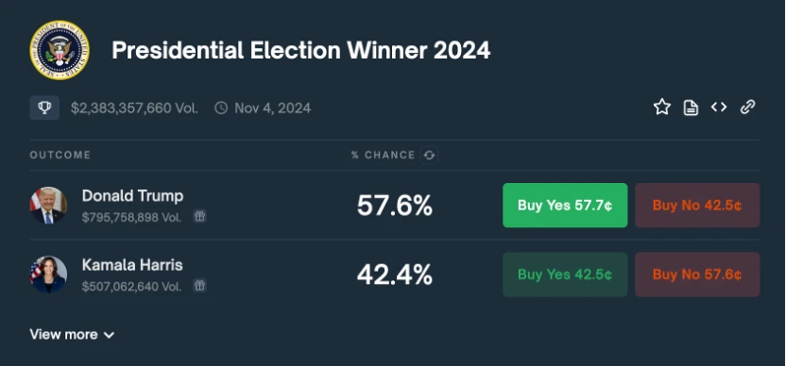Open Kamala Harris's profile thumbnail
The height and width of the screenshot is (366, 786).
pyautogui.click(x=48, y=274)
